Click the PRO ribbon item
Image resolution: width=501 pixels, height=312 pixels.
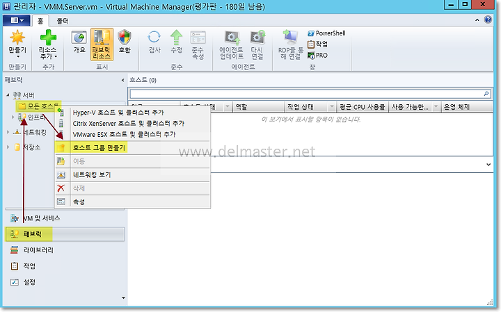(317, 55)
